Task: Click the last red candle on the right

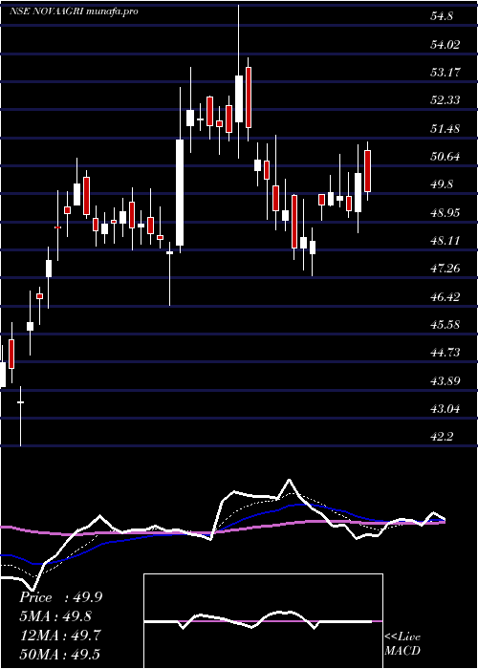Action: (367, 171)
